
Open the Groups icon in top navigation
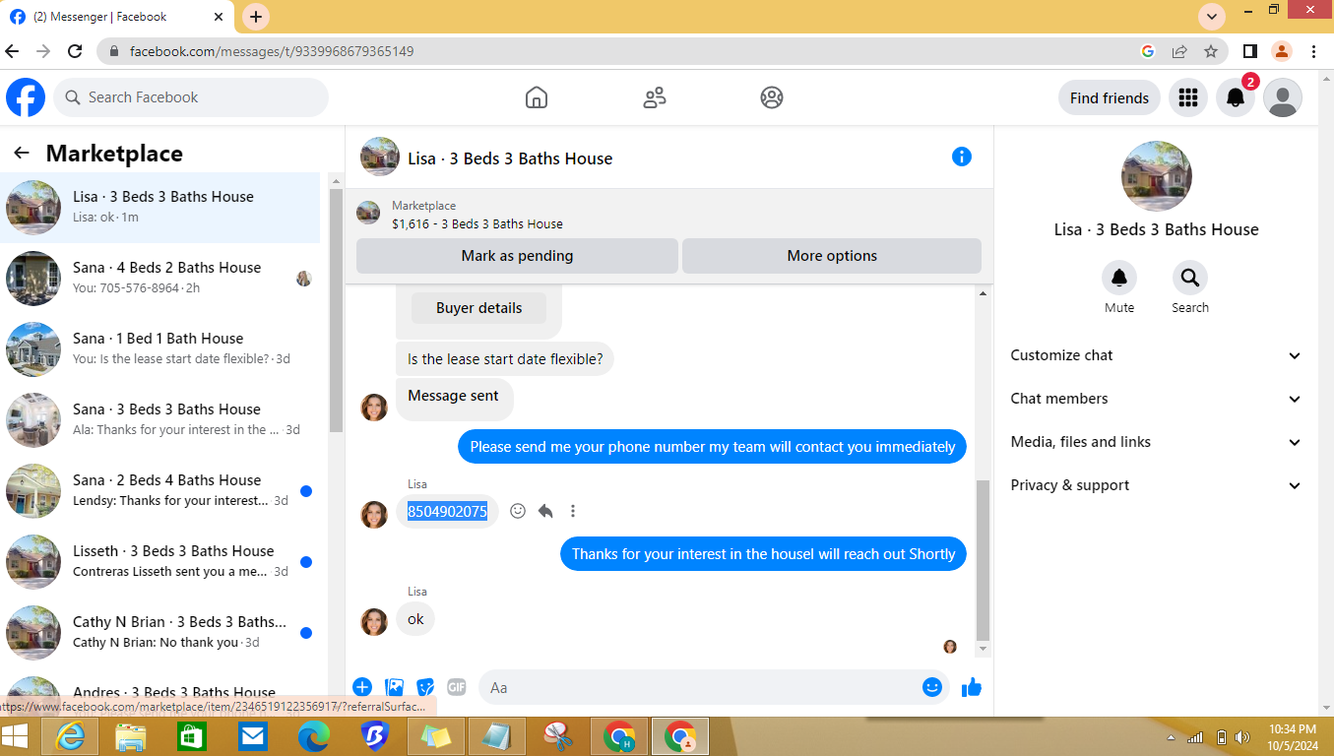point(772,97)
